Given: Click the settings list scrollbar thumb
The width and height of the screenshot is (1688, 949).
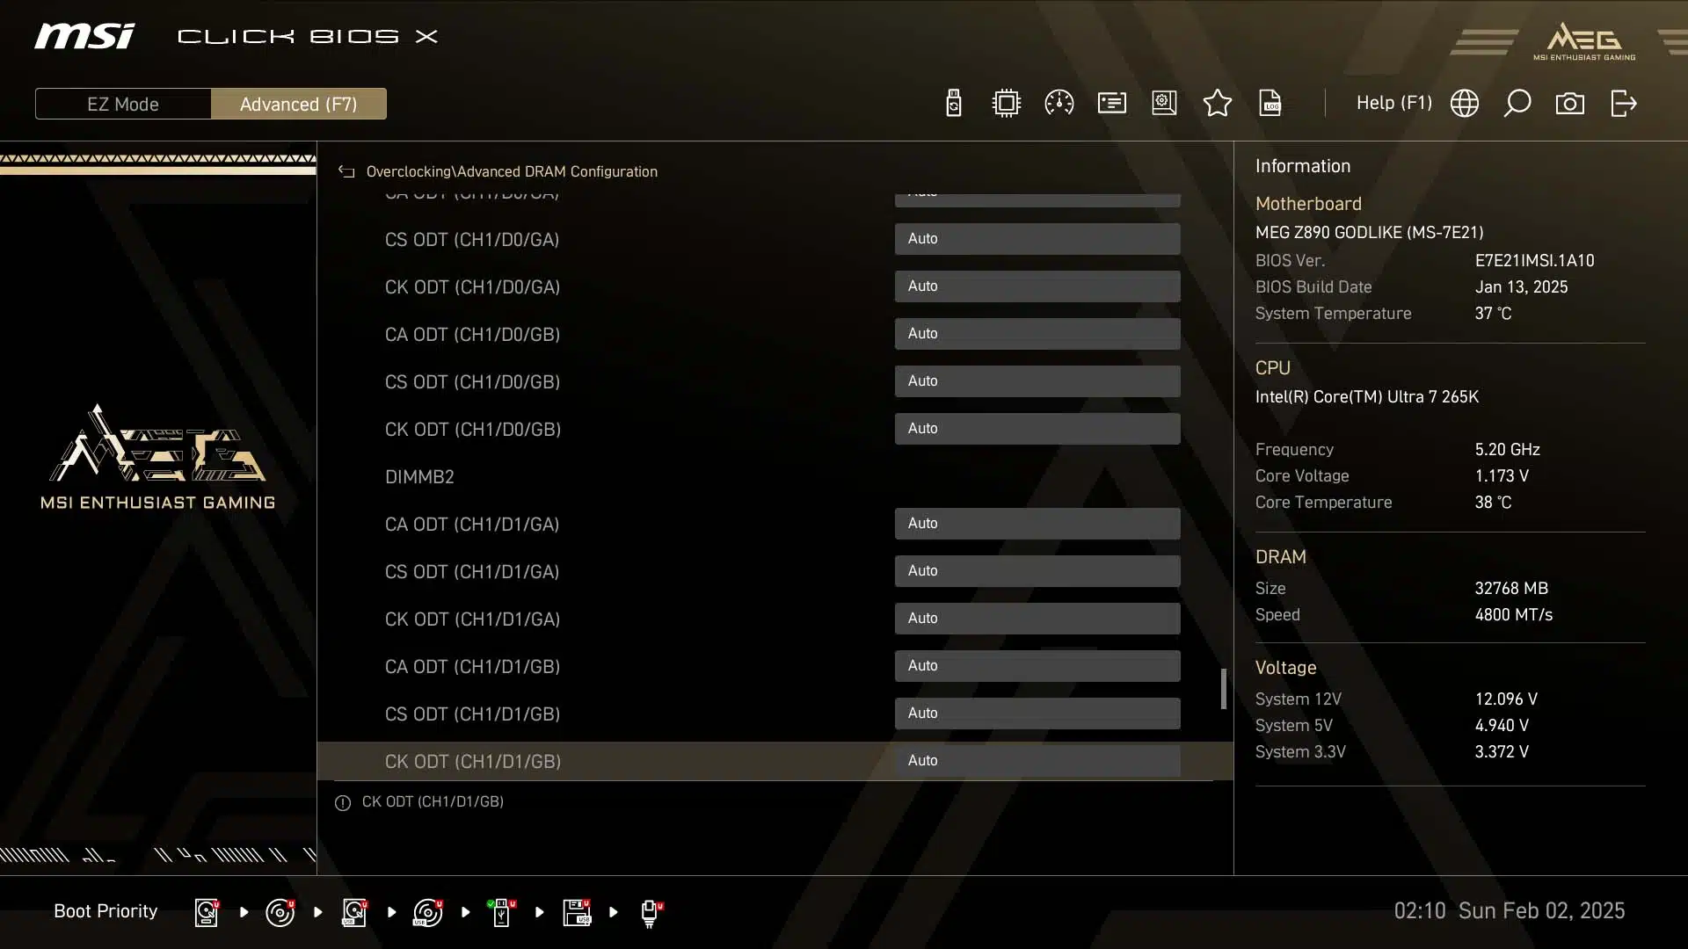Looking at the screenshot, I should [1223, 689].
